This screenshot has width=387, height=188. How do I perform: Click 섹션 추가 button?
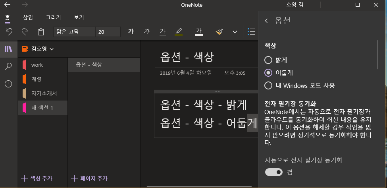37,178
